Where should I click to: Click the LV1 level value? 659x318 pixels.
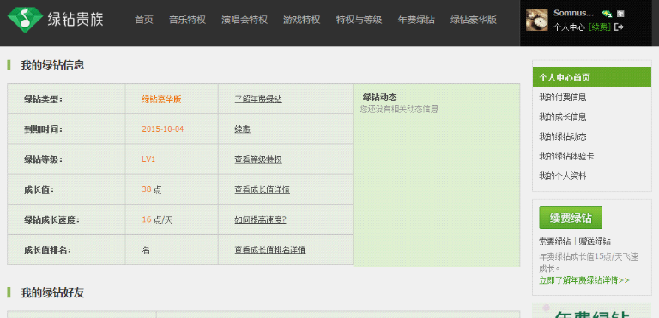(x=148, y=159)
